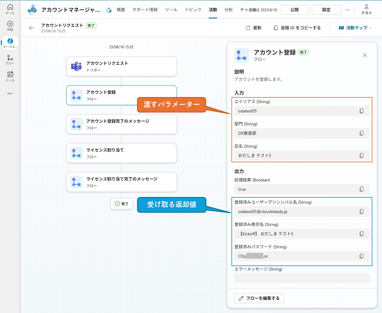Open the top bar more options ellipsis
382x313 pixels.
coord(347,10)
